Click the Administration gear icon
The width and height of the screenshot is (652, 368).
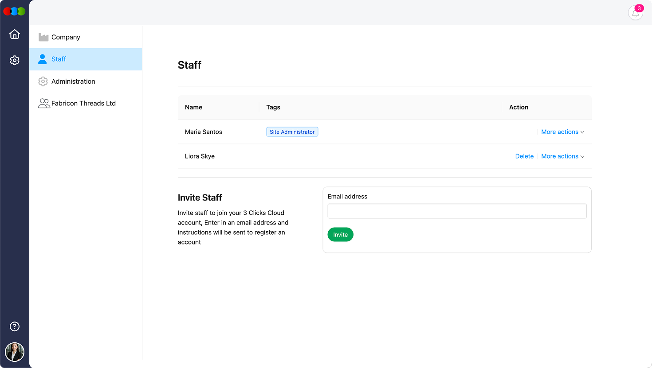(x=43, y=81)
